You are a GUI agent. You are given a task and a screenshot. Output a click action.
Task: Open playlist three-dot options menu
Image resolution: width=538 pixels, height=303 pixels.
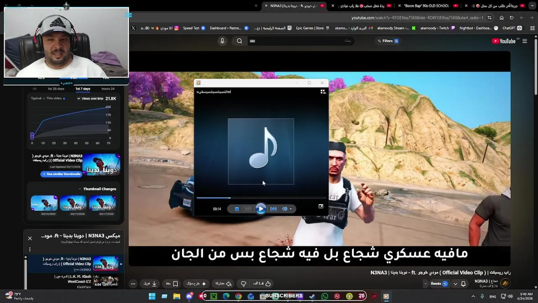click(x=30, y=249)
